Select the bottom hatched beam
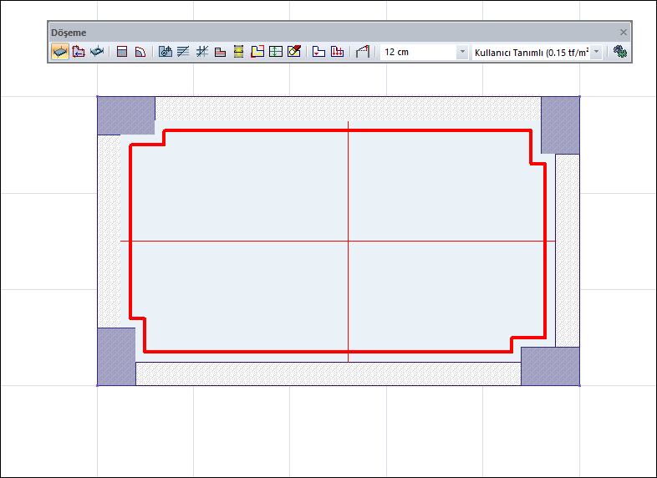The height and width of the screenshot is (478, 657). click(x=328, y=374)
